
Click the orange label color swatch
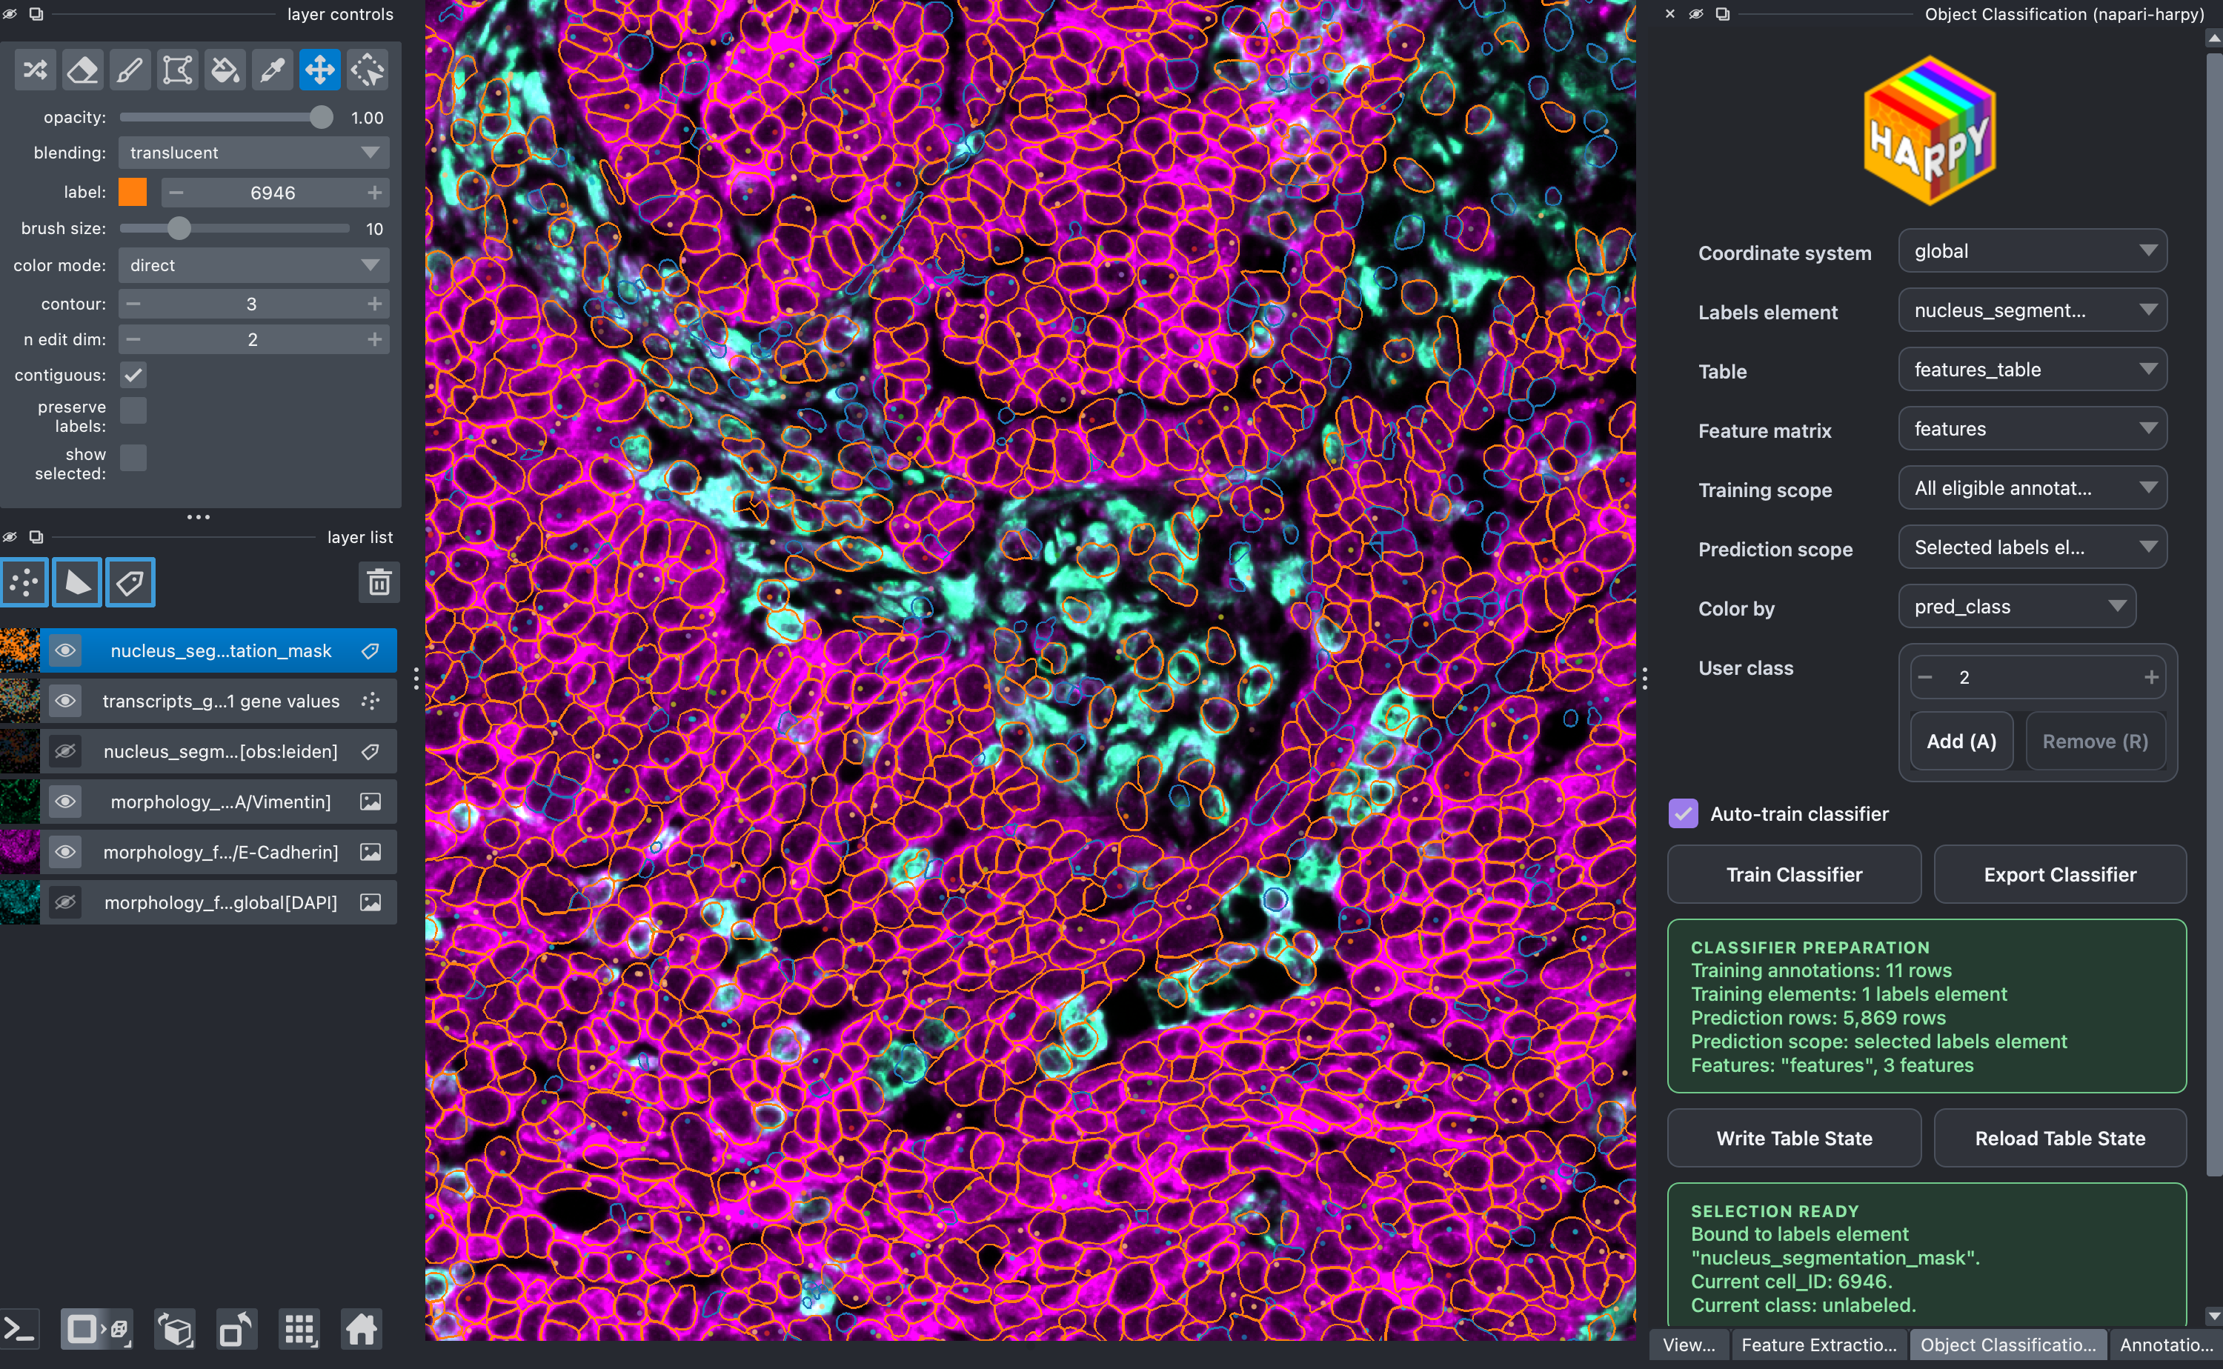pyautogui.click(x=132, y=192)
